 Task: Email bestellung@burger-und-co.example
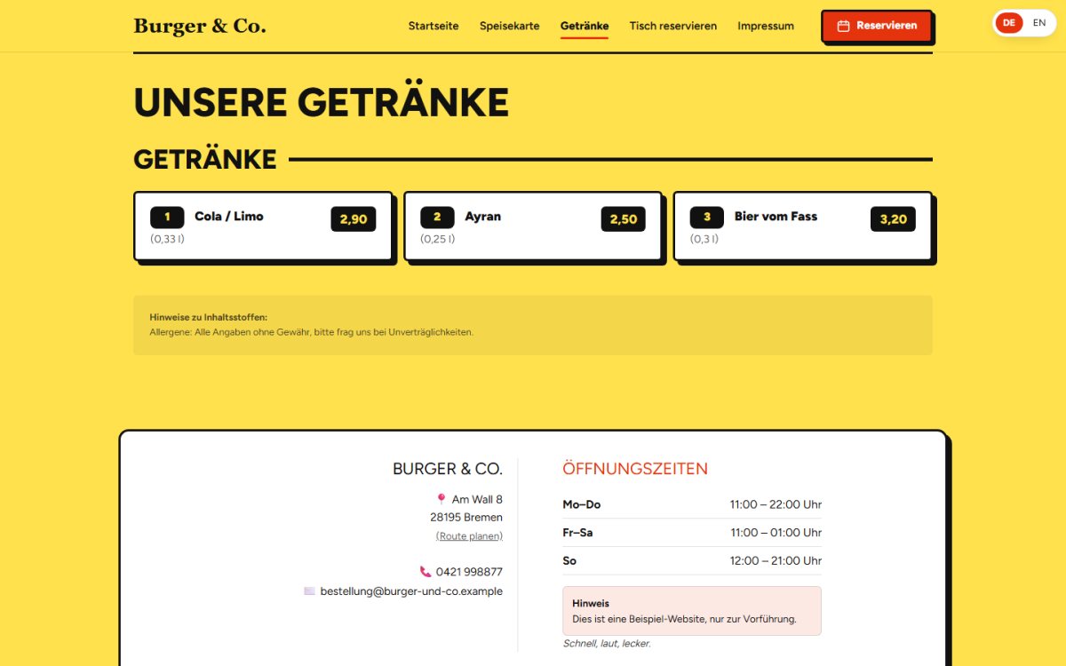[x=411, y=591]
